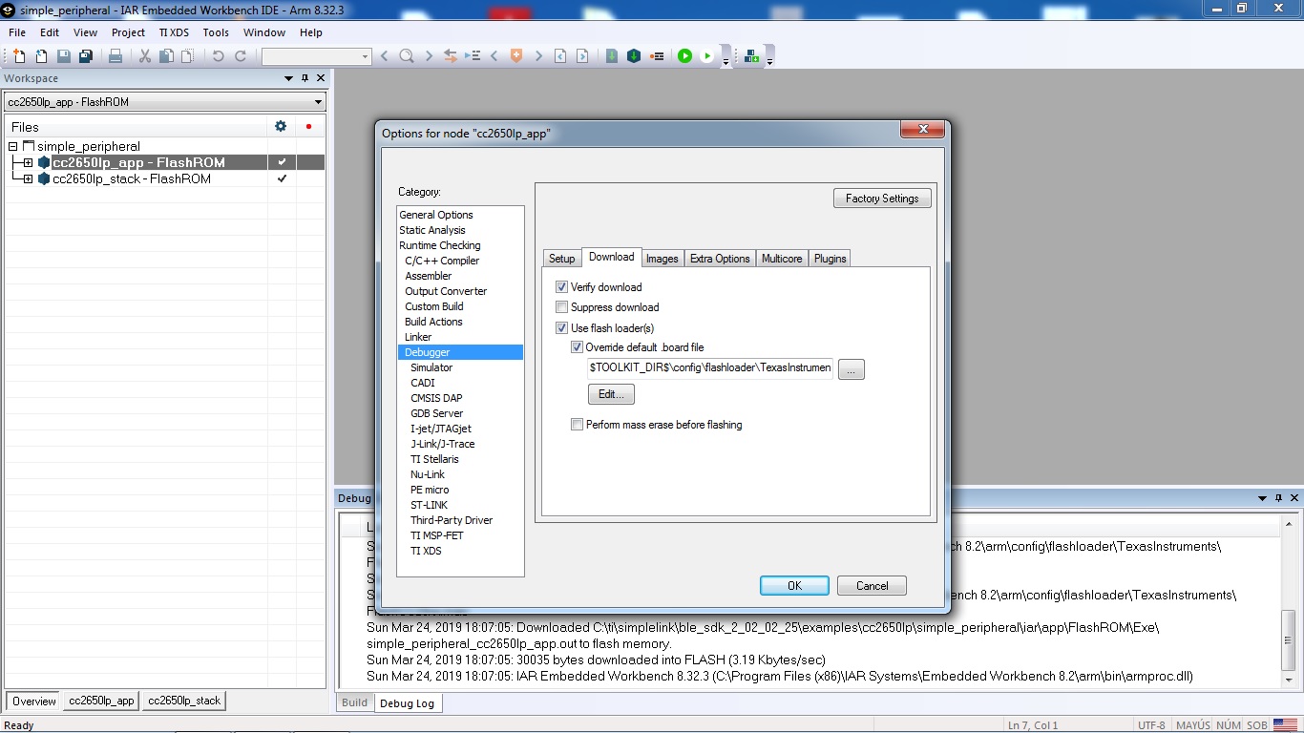Click the Navigate Backward page icon
This screenshot has height=733, width=1304.
pos(560,56)
